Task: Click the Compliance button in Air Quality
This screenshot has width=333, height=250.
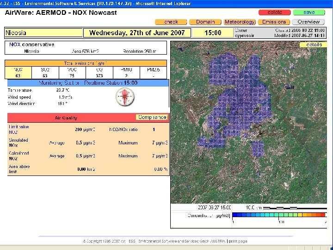Action: 152,118
